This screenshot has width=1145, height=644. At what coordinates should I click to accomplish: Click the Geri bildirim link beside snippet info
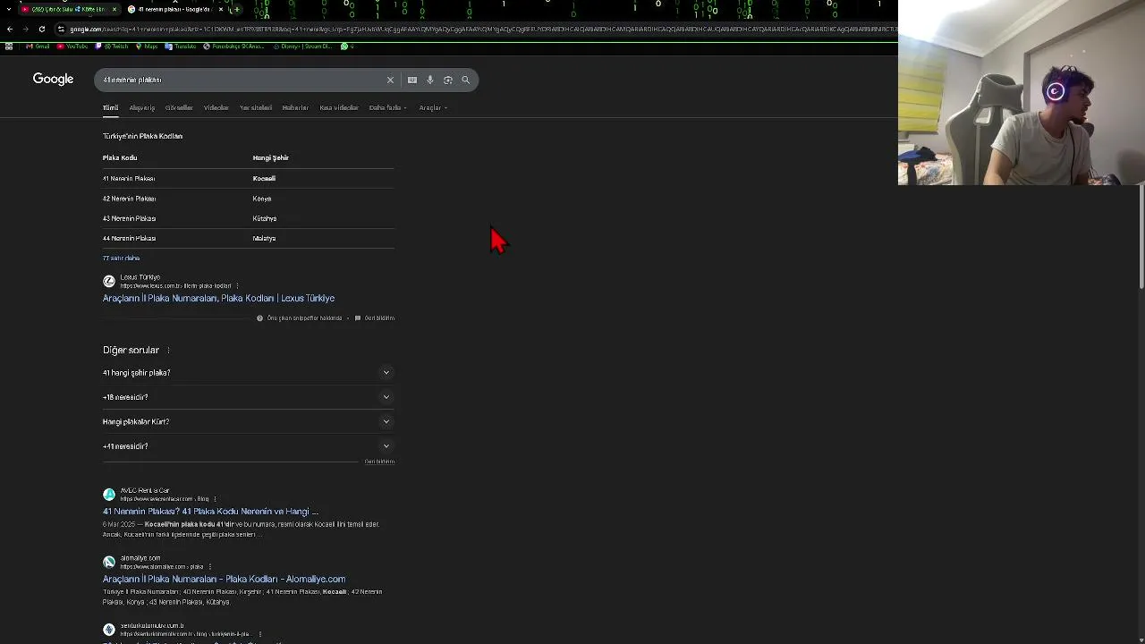tap(379, 318)
